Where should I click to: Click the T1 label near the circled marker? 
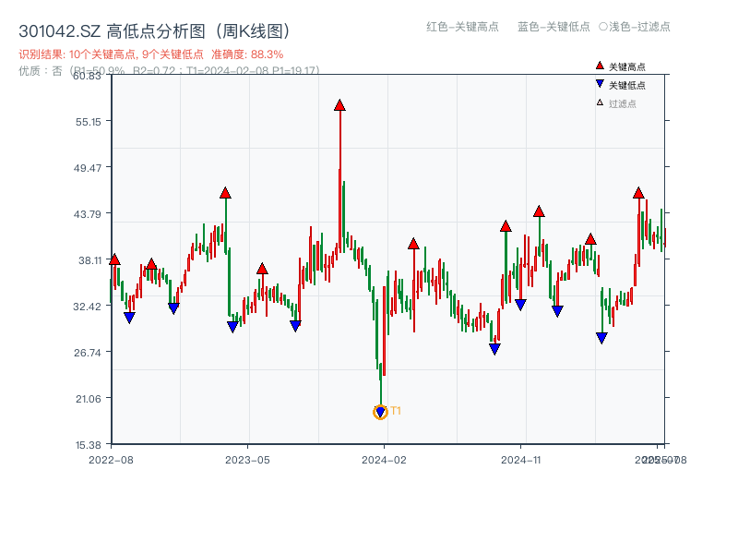click(x=395, y=409)
